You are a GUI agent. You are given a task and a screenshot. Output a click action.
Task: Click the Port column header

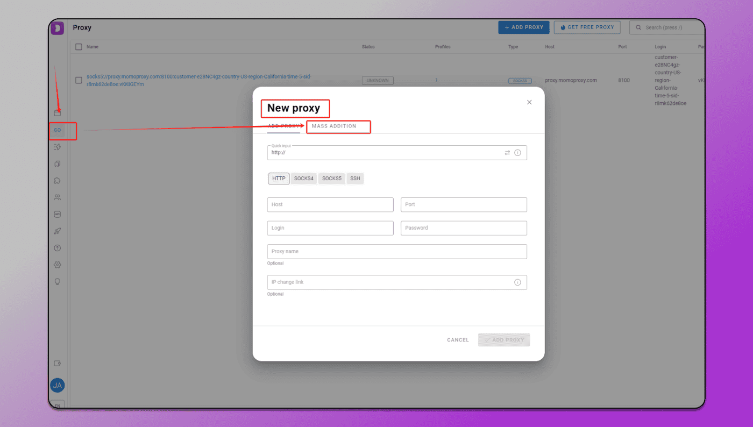[622, 47]
